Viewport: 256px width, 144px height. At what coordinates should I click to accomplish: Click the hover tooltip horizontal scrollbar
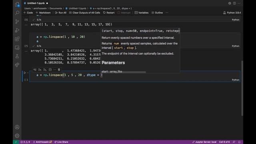point(124,72)
